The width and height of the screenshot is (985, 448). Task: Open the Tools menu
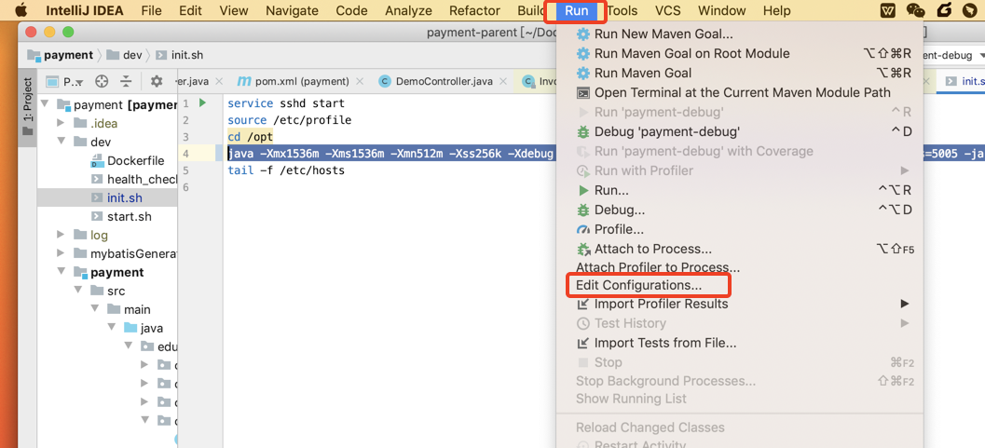(x=622, y=10)
